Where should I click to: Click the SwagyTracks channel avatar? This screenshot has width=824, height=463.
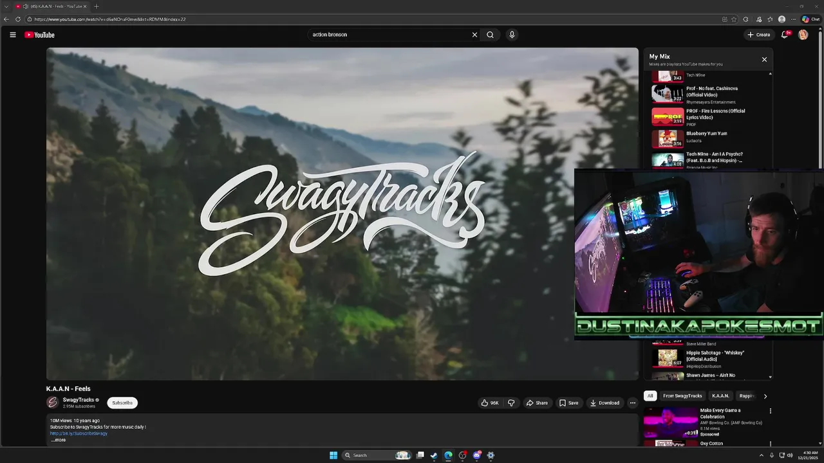[53, 403]
